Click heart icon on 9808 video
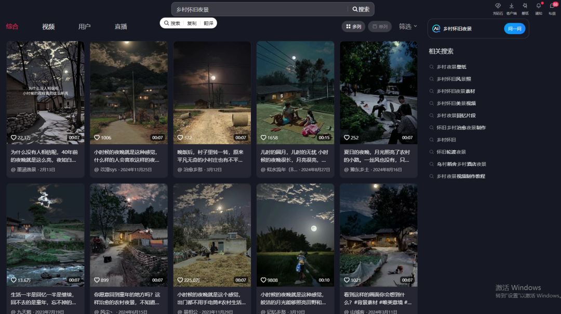Screen dimensions: 561x314 (264, 280)
